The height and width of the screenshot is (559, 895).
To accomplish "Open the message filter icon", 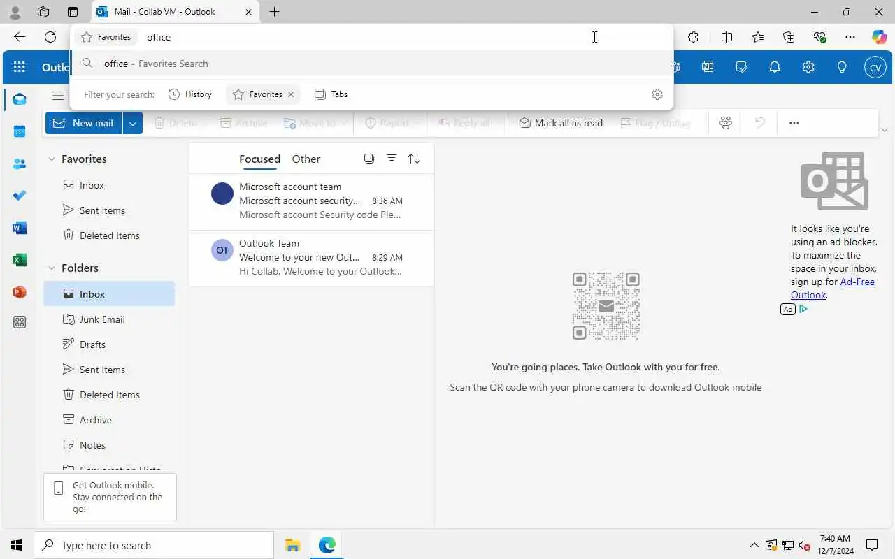I will [x=392, y=159].
